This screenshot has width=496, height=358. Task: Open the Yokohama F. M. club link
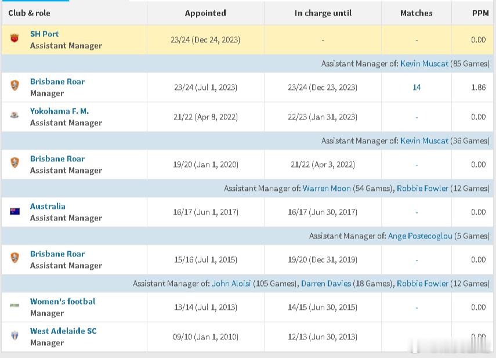click(x=59, y=111)
